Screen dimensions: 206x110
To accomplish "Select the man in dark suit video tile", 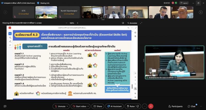I will (x=160, y=12).
